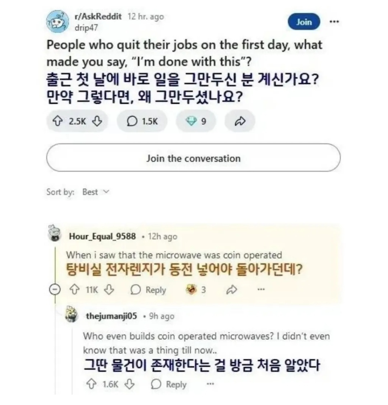Join the AskReddit community
388x405 pixels.
click(304, 22)
